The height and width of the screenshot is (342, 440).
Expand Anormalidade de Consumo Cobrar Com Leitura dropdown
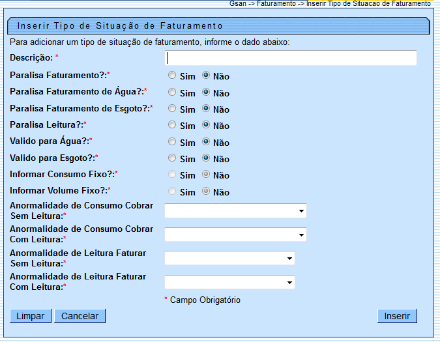pyautogui.click(x=235, y=235)
